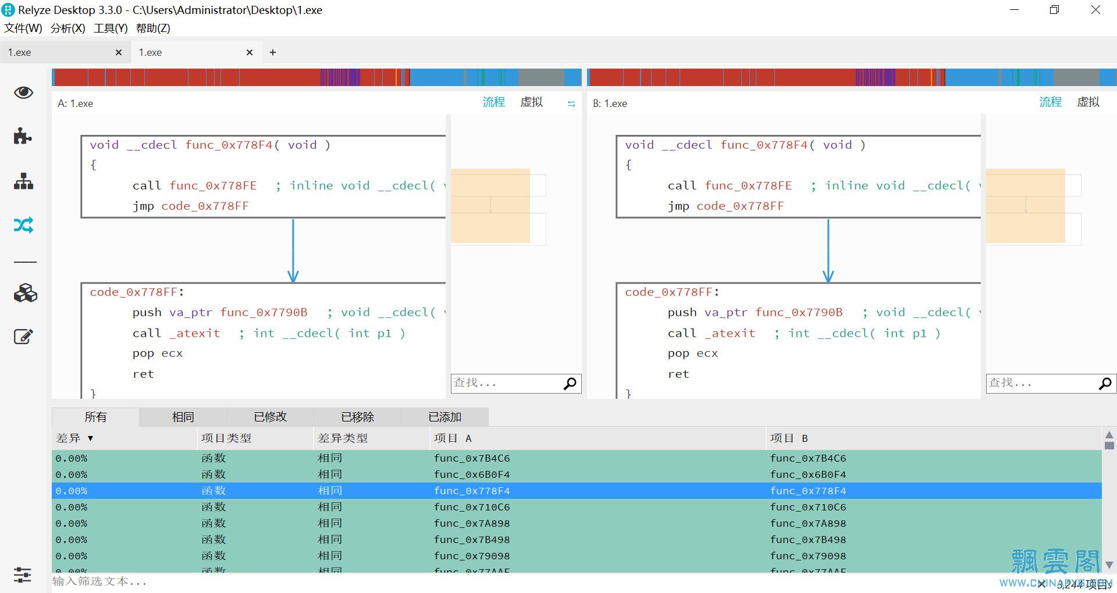Switch pane A to 流程 view
The width and height of the screenshot is (1117, 593).
493,102
